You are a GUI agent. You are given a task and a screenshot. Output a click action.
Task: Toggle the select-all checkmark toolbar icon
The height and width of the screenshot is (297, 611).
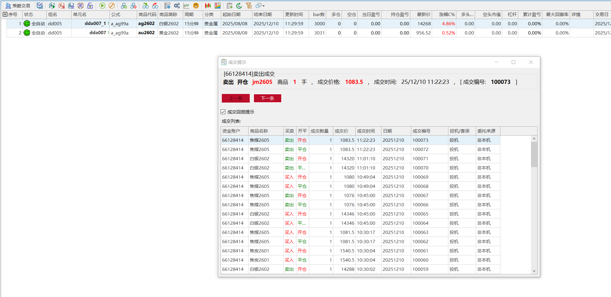click(x=40, y=6)
